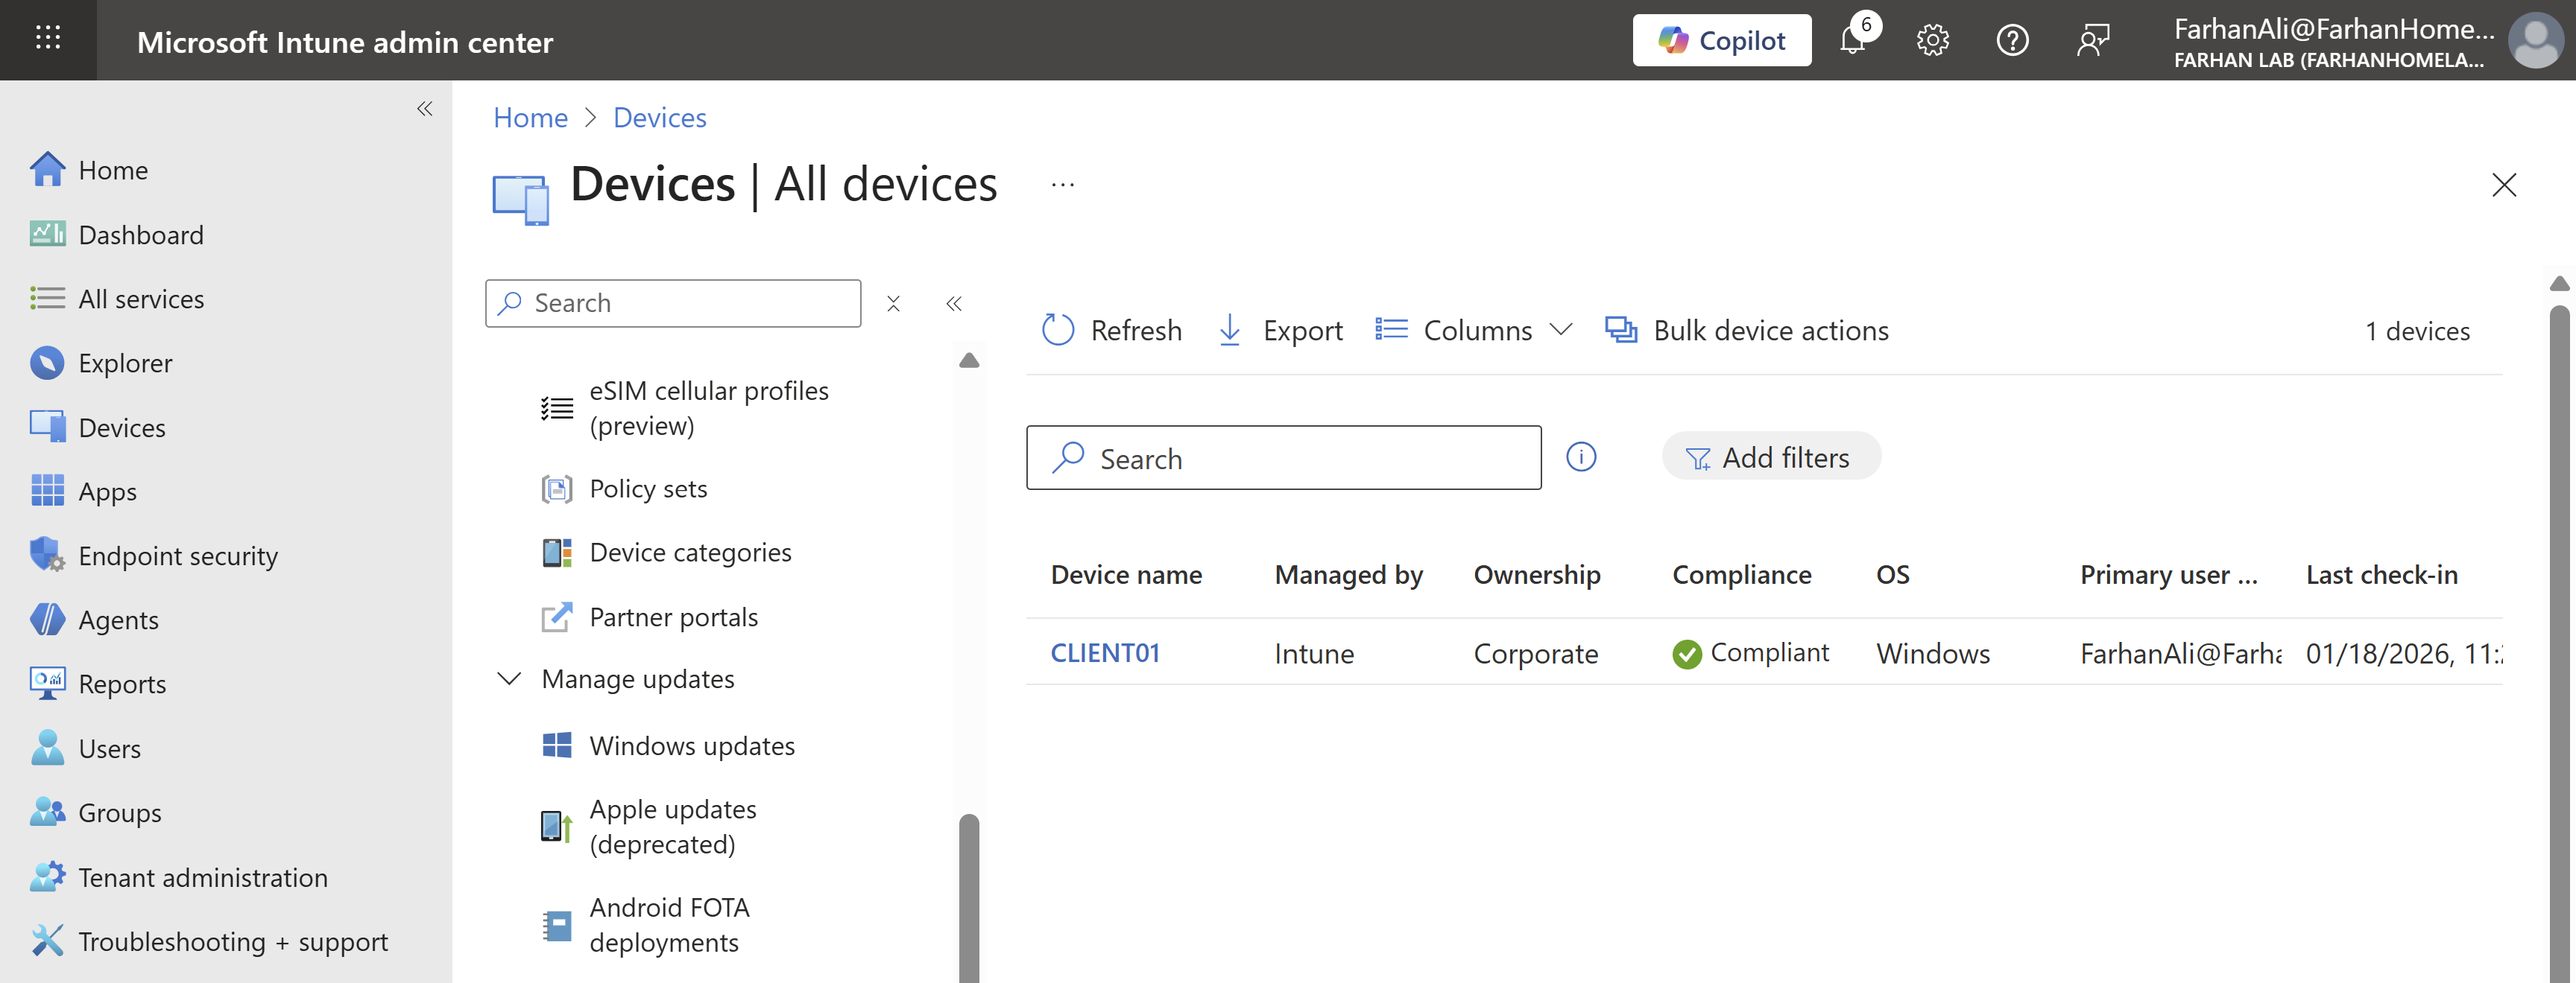Image resolution: width=2576 pixels, height=983 pixels.
Task: Click Add filters button
Action: (x=1770, y=457)
